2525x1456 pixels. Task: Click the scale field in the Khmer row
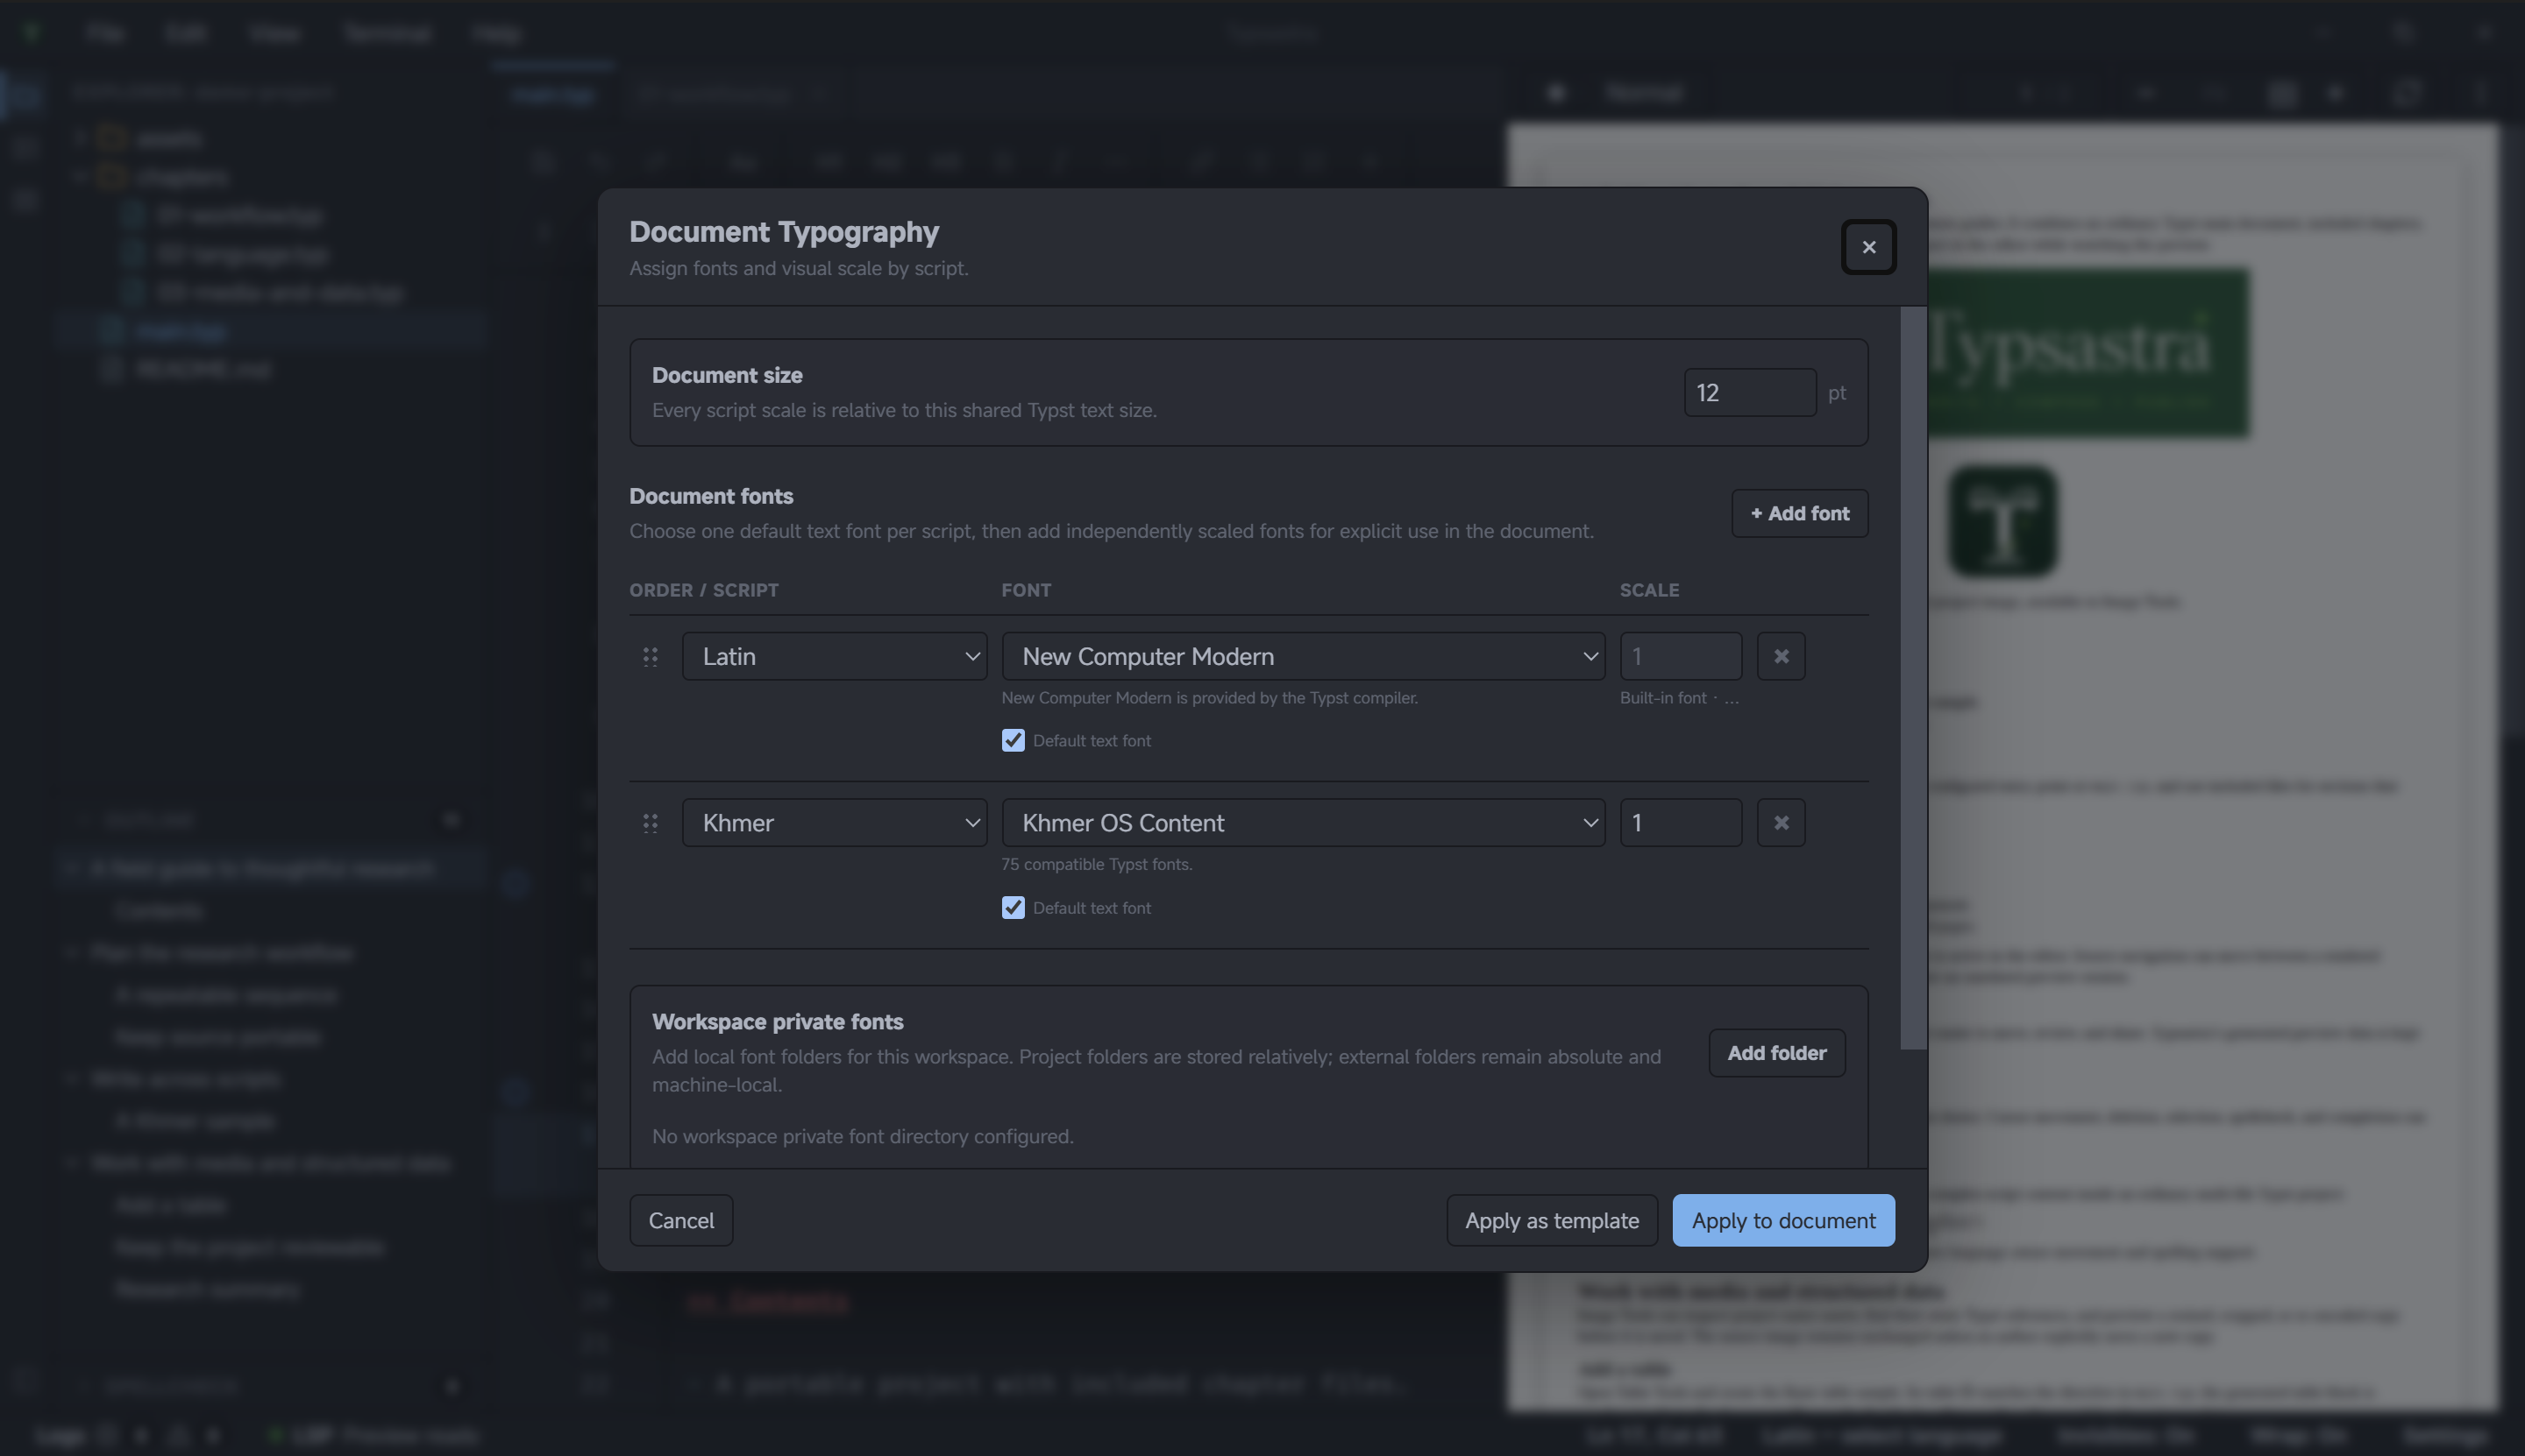click(x=1681, y=823)
